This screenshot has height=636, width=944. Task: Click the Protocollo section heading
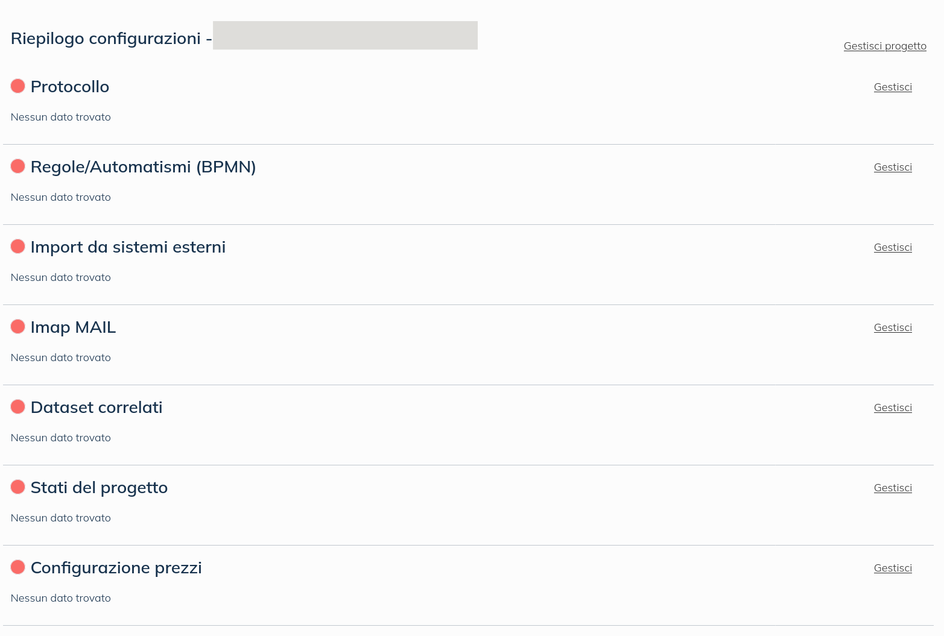[70, 87]
